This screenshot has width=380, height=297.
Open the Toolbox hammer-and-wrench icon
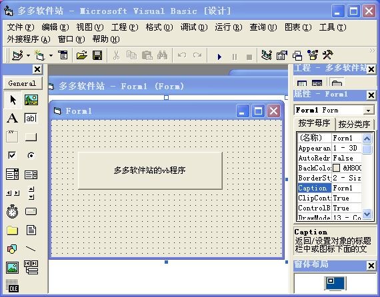point(327,55)
